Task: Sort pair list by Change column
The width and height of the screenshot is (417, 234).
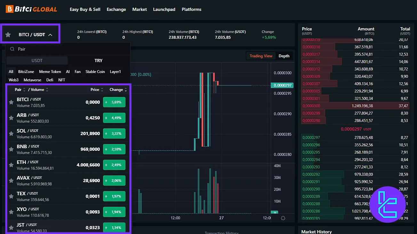Action: [x=118, y=90]
